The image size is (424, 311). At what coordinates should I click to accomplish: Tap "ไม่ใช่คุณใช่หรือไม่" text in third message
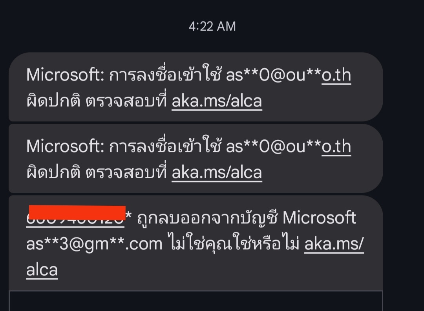234,243
